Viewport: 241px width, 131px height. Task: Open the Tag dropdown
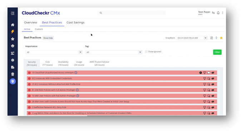coord(114,52)
